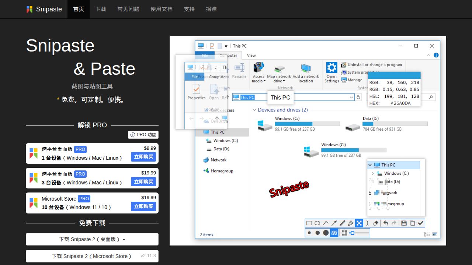472x265 pixels.
Task: Toggle the hatched area fill mode
Action: tap(334, 233)
